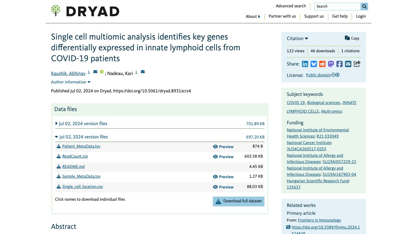417x234 pixels.
Task: Share the dataset on Bluesky
Action: coord(314,64)
